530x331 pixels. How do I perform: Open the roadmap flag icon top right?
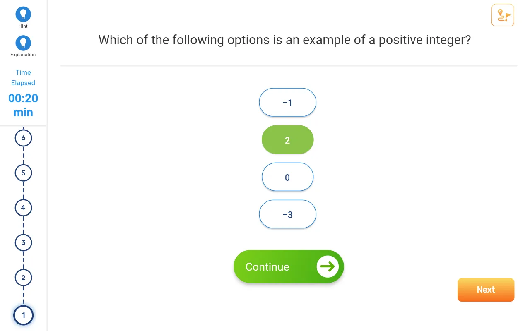point(503,15)
